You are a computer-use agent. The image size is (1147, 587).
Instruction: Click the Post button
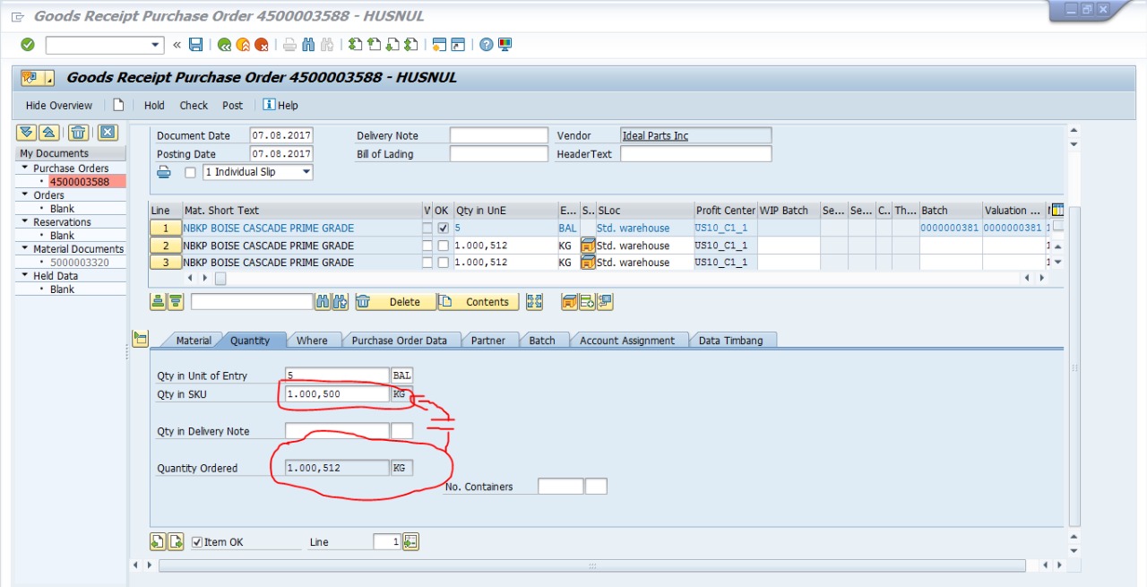tap(232, 106)
